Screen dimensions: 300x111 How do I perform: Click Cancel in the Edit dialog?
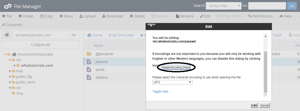coord(264,105)
